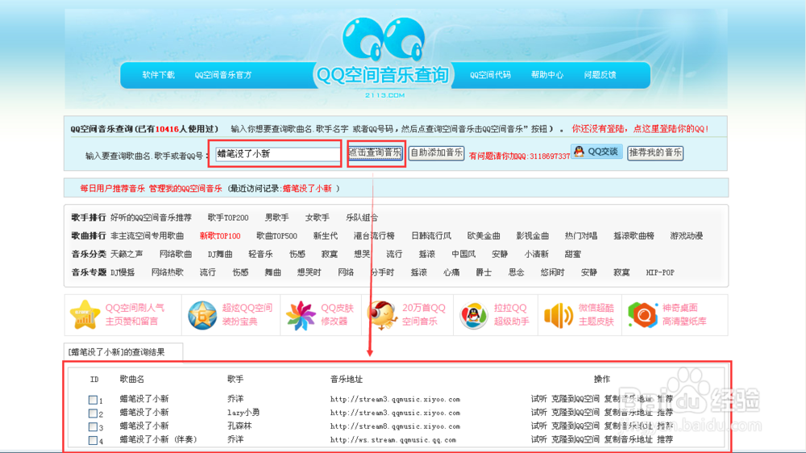Viewport: 806px width, 453px height.
Task: Click 推荐 for the 孔森林 song
Action: coord(665,426)
